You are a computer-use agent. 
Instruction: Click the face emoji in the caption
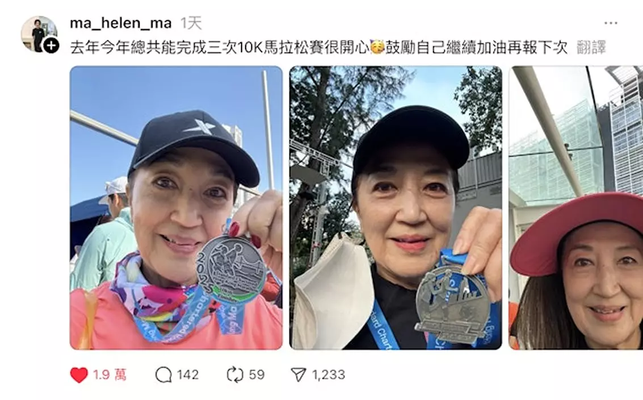click(377, 47)
